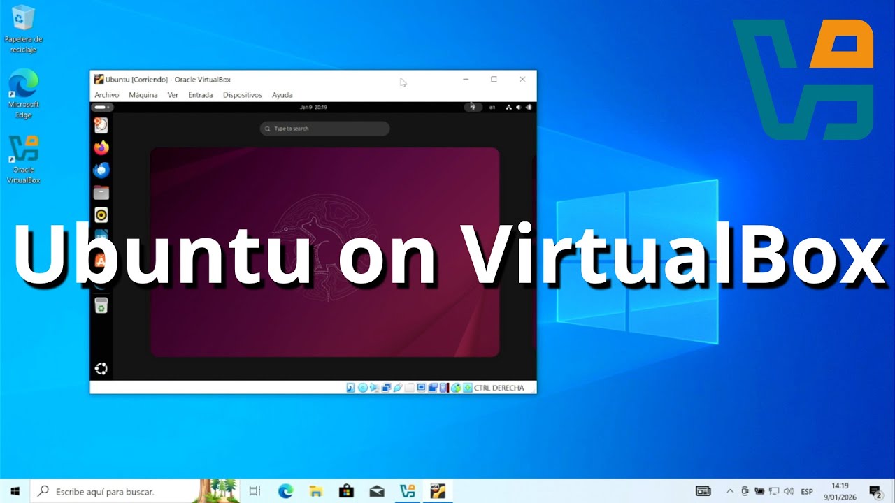Screen dimensions: 895x503
Task: Open the Trash in the Ubuntu dock
Action: pyautogui.click(x=101, y=305)
